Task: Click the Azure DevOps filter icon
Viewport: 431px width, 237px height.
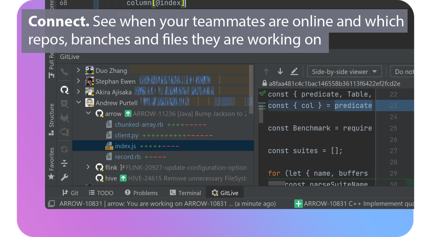Action: pos(64,131)
